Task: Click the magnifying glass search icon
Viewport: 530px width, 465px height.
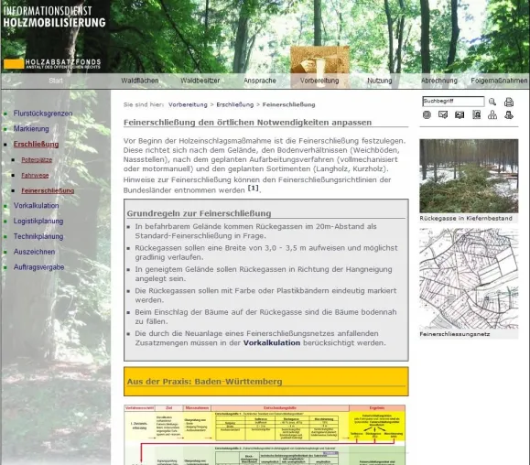Action: (492, 102)
